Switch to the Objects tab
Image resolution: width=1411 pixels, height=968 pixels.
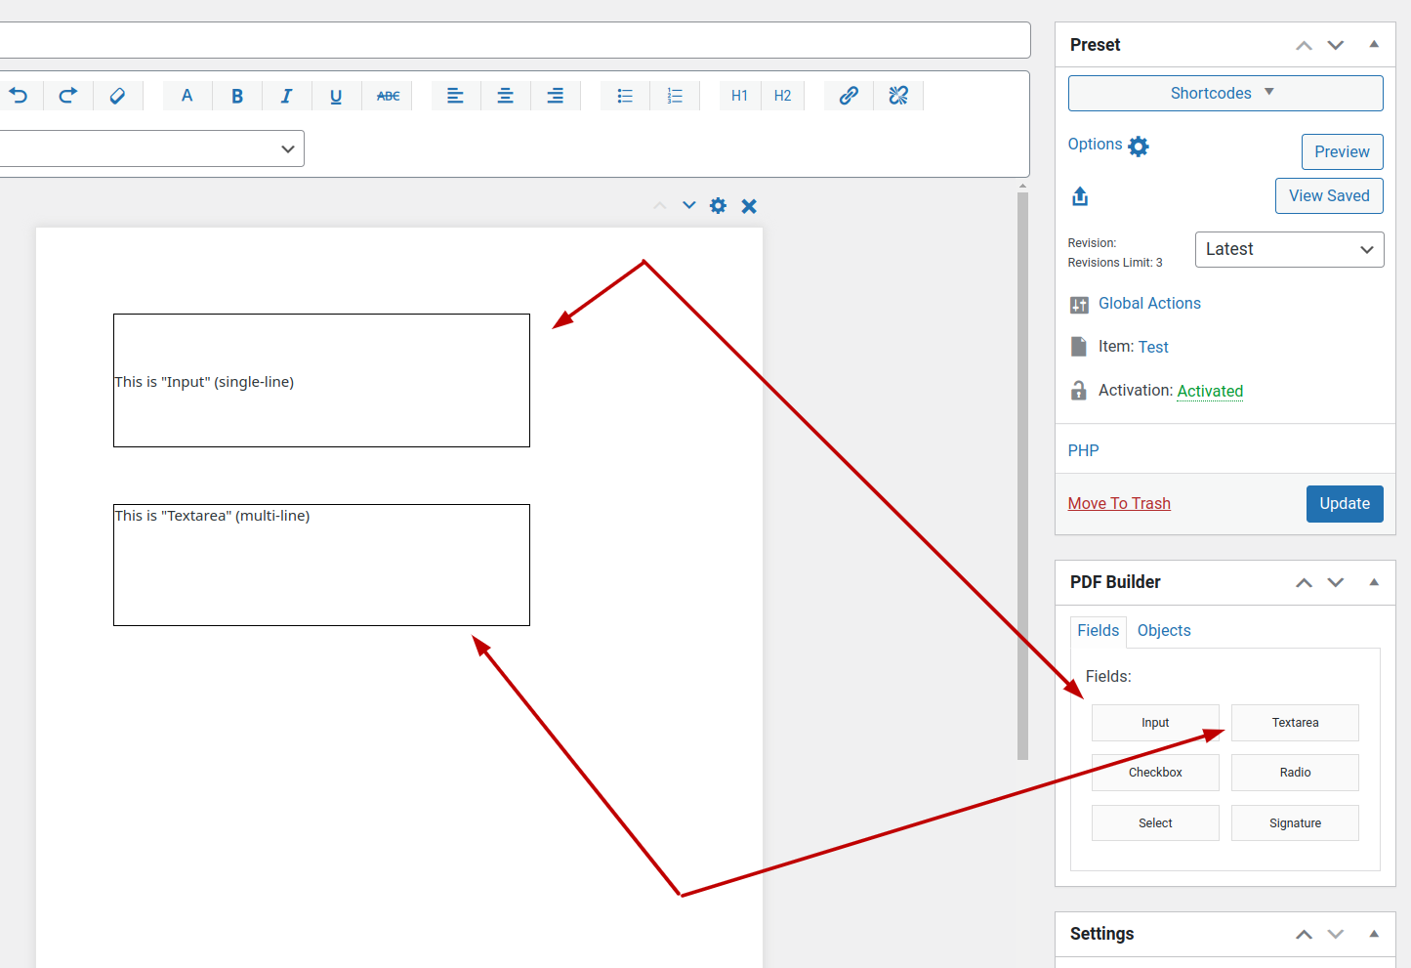coord(1164,631)
